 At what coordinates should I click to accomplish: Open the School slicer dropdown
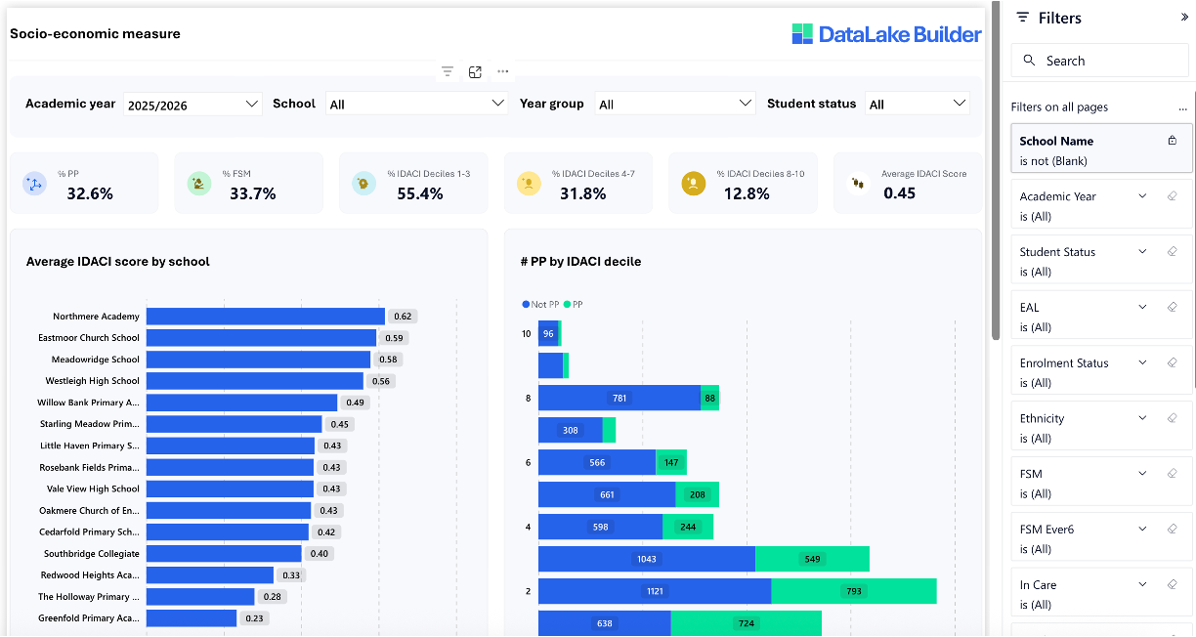click(498, 103)
